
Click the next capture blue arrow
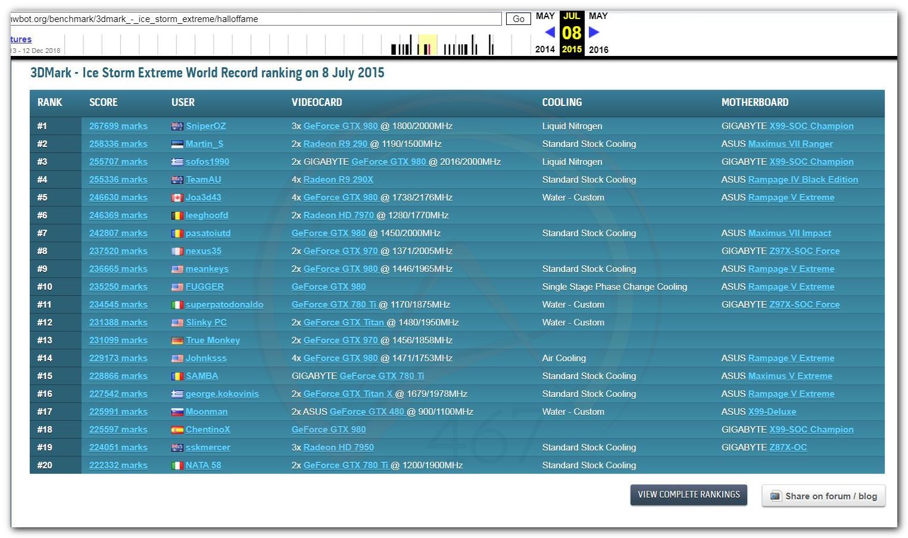click(594, 32)
